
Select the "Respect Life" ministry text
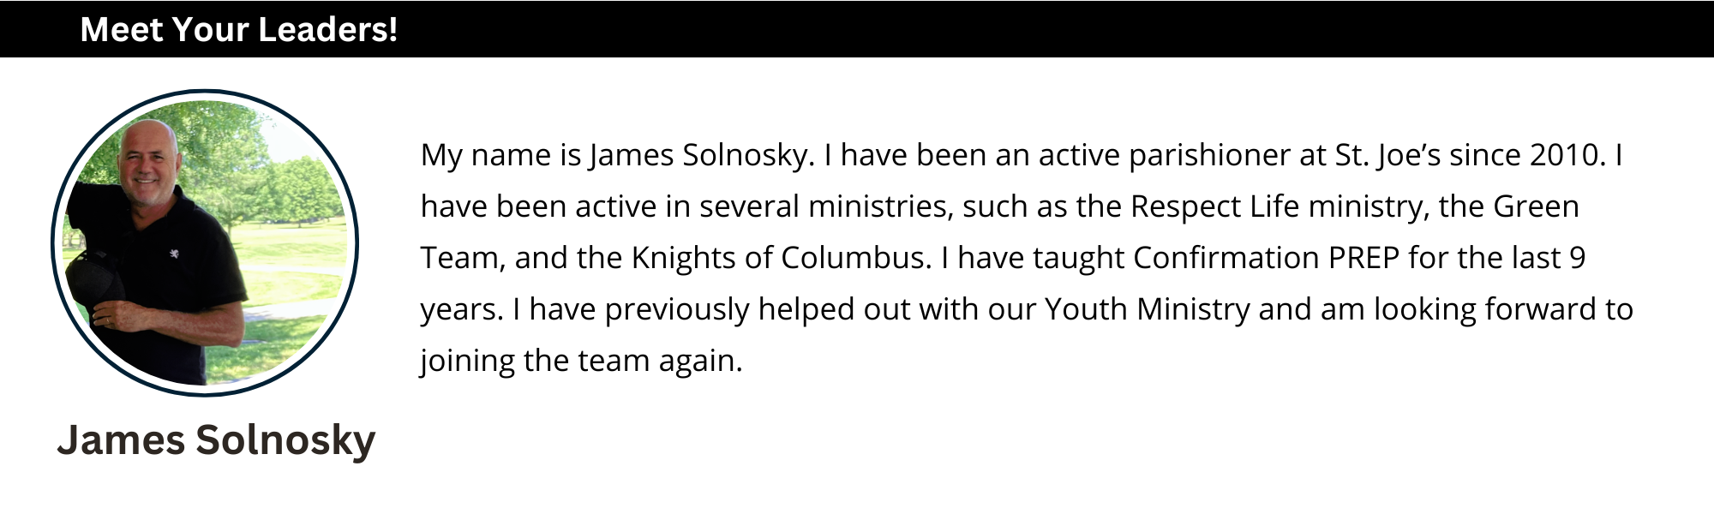tap(1214, 206)
